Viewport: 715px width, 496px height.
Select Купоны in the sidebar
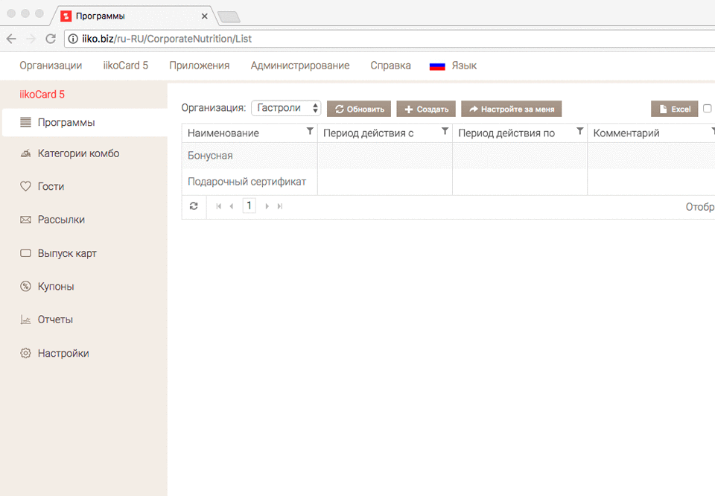pyautogui.click(x=56, y=287)
